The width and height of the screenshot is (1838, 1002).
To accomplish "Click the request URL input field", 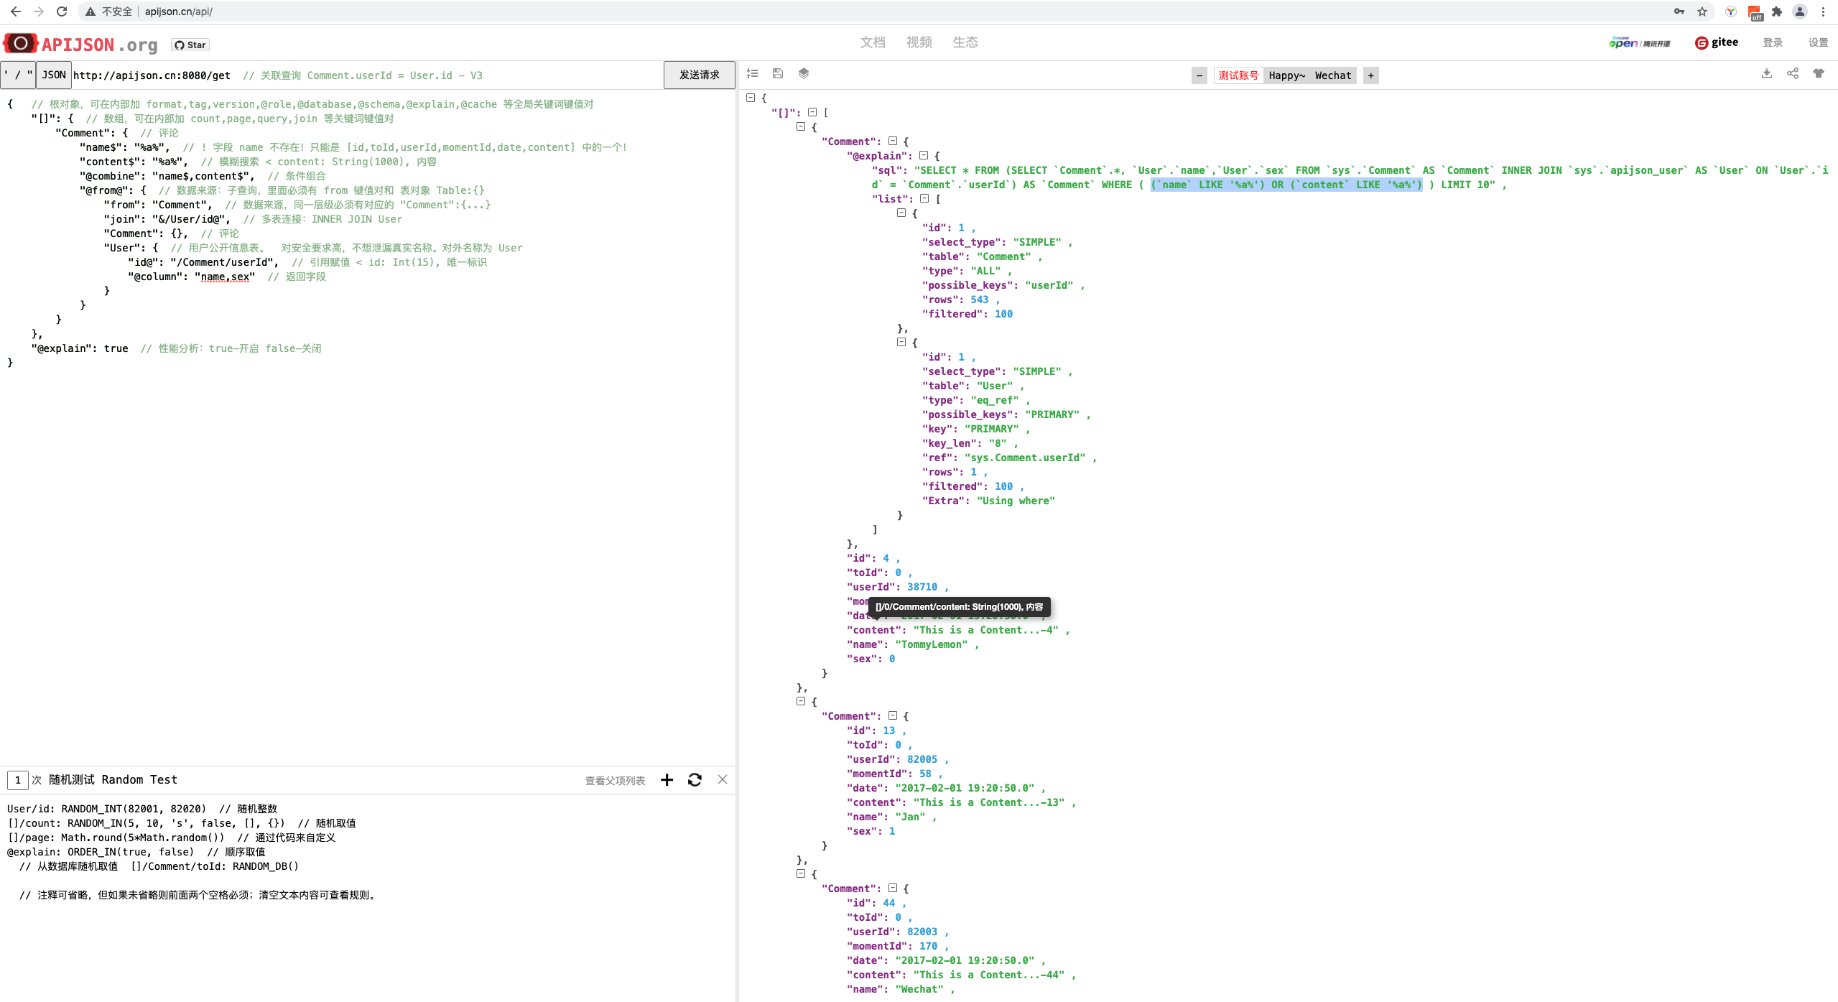I will tap(287, 75).
